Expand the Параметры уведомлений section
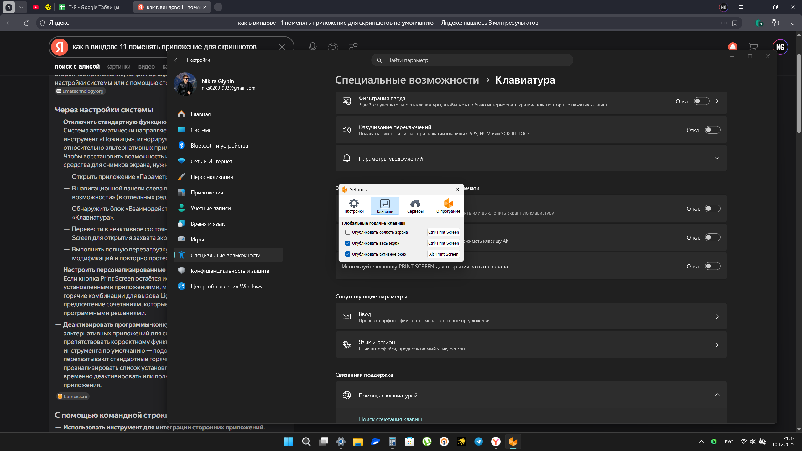 tap(717, 158)
